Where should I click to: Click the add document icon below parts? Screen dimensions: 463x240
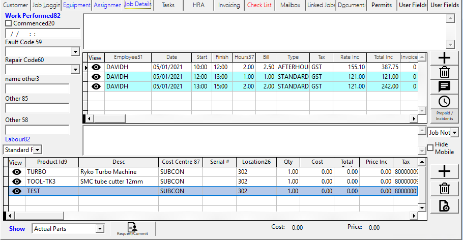tap(444, 205)
